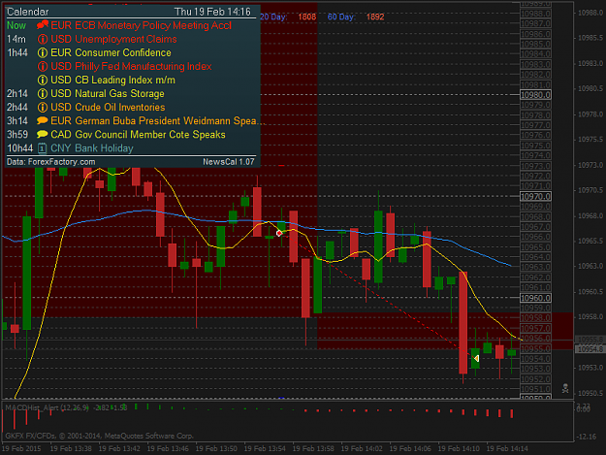Click the '14m' countdown label
Screen dimensions: 606x455
[x=16, y=39]
